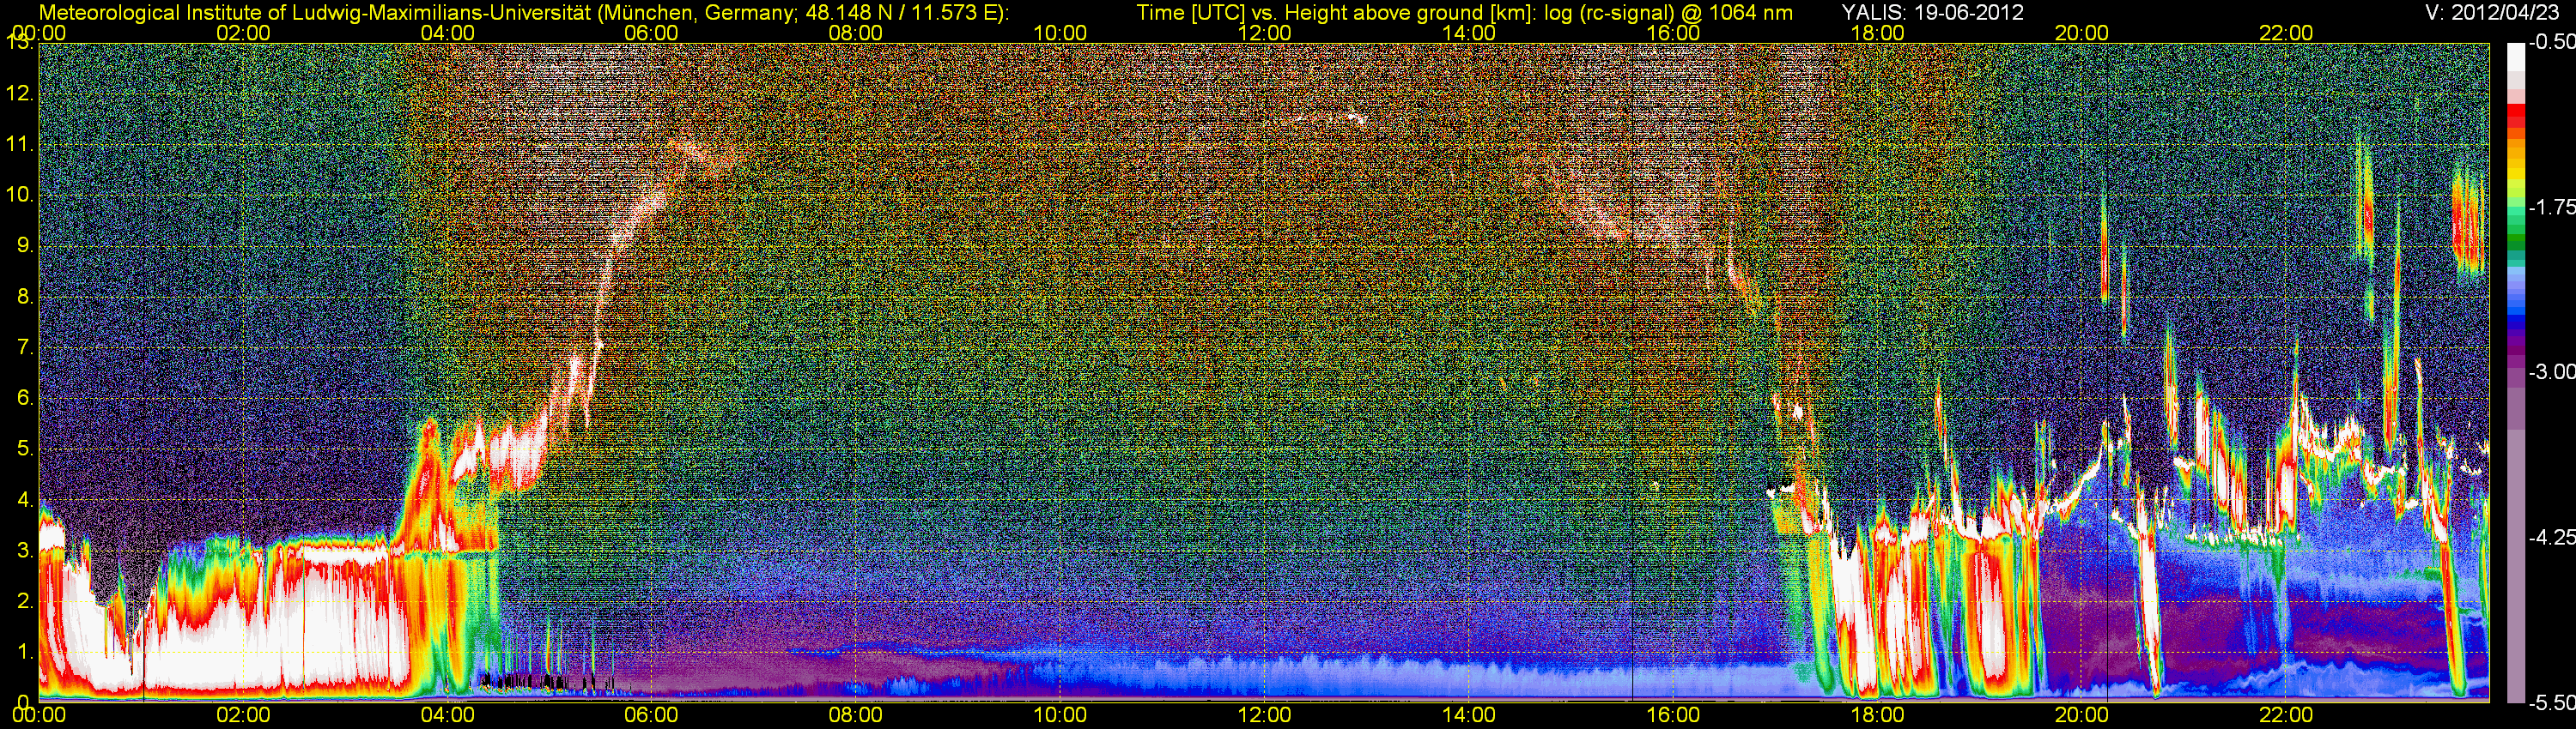Click the 12 km height axis label
This screenshot has height=729, width=2576.
(19, 93)
